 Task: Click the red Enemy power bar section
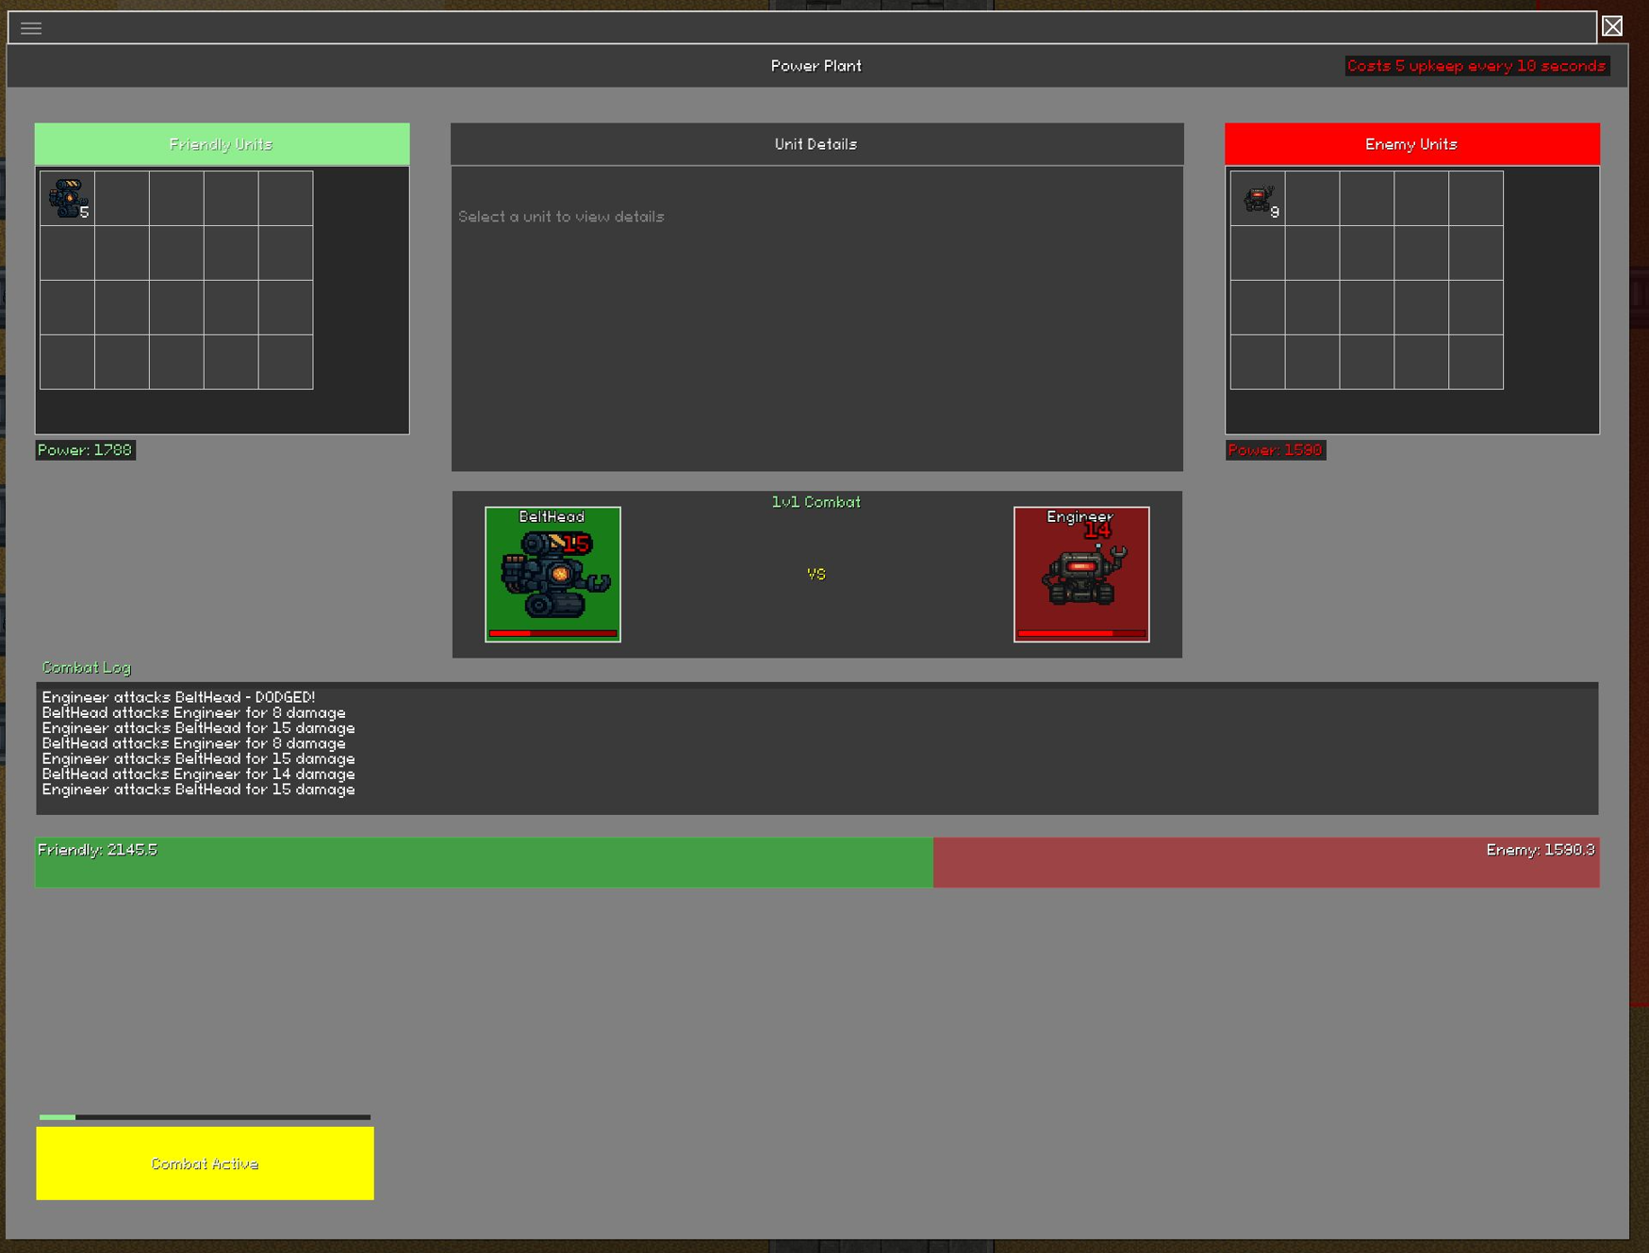[x=1266, y=862]
